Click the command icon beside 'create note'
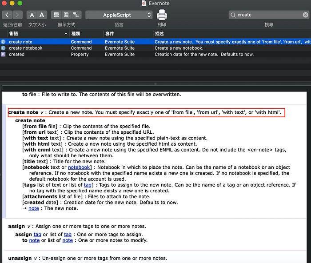The width and height of the screenshot is (311, 263). (x=3, y=42)
